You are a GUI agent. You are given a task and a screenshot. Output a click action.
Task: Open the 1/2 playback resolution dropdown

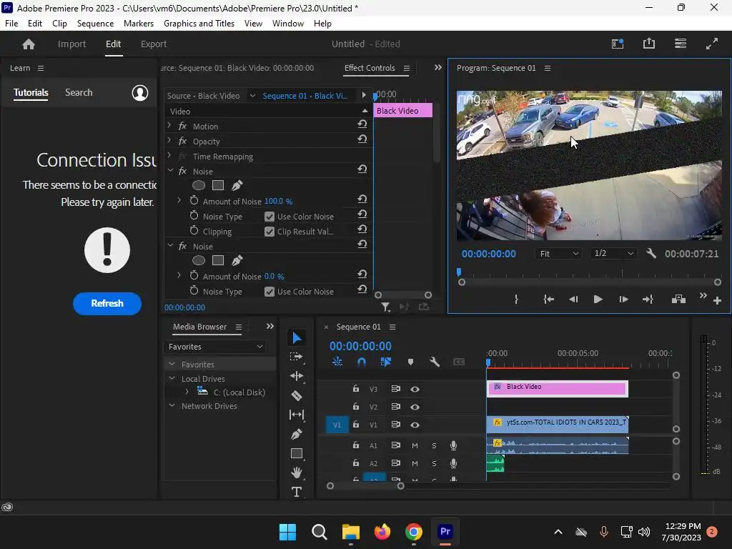click(x=613, y=254)
